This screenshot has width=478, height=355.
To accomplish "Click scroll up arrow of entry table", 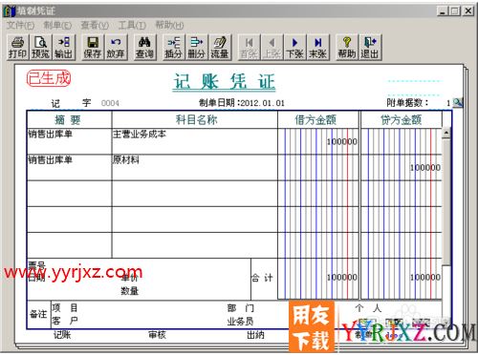I will (446, 133).
